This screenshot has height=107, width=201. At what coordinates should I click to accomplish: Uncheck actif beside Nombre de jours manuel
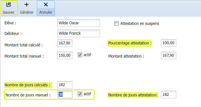pos(80,94)
